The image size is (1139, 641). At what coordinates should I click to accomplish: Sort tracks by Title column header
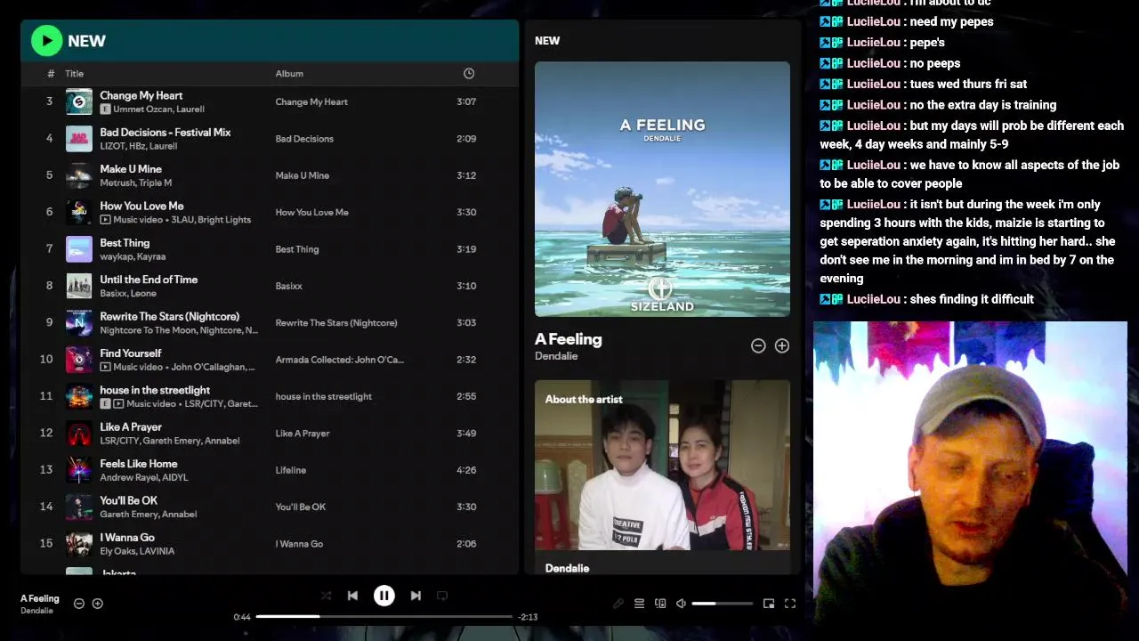pos(74,74)
